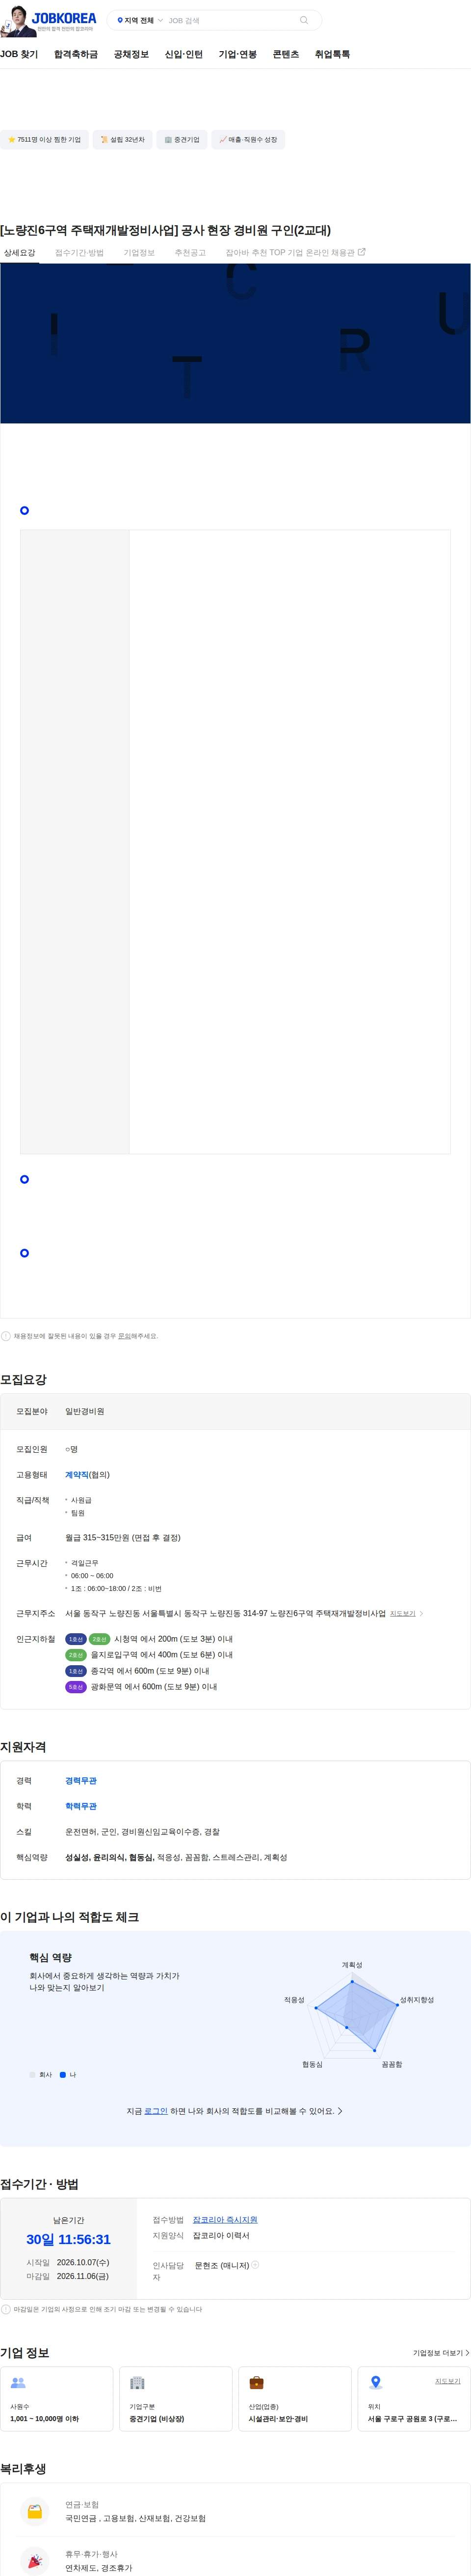Open the 합격축하금 menu
Image resolution: width=471 pixels, height=2576 pixels.
click(x=76, y=54)
